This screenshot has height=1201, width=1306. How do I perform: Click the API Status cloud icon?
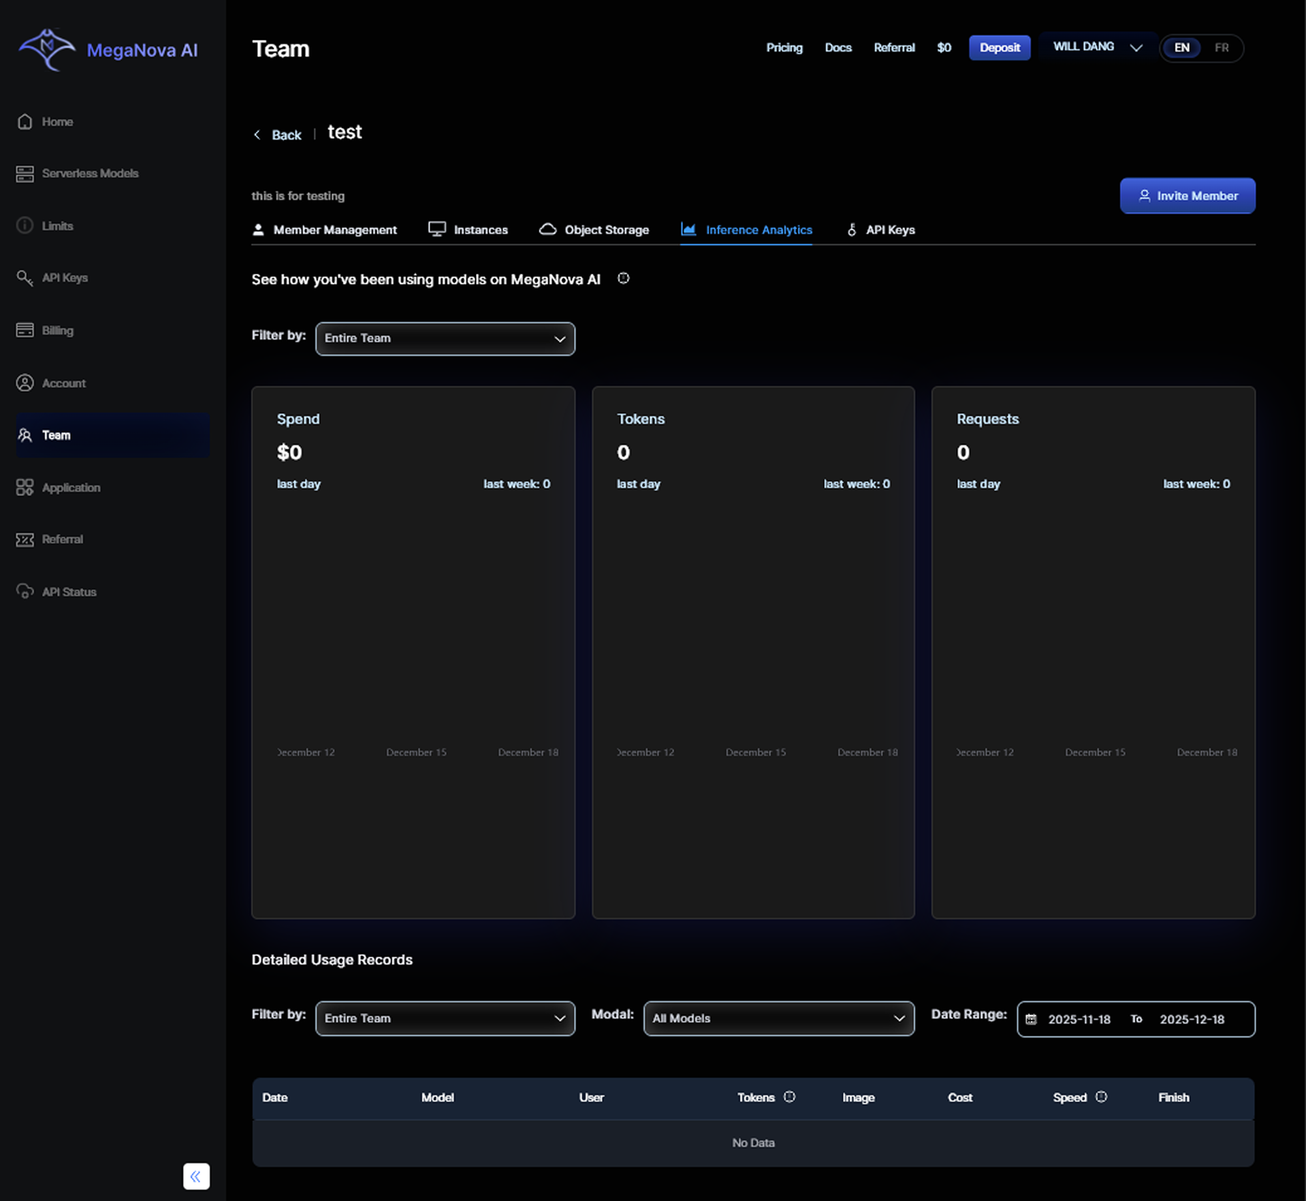[x=25, y=592]
